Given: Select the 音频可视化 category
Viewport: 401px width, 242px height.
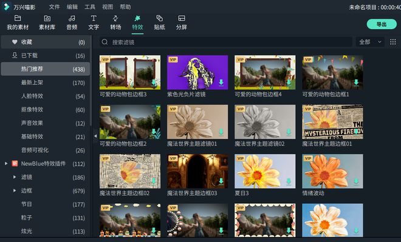Looking at the screenshot, I should 46,150.
